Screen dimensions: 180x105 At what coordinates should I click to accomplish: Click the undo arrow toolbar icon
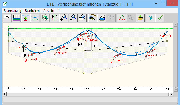click(x=121, y=18)
